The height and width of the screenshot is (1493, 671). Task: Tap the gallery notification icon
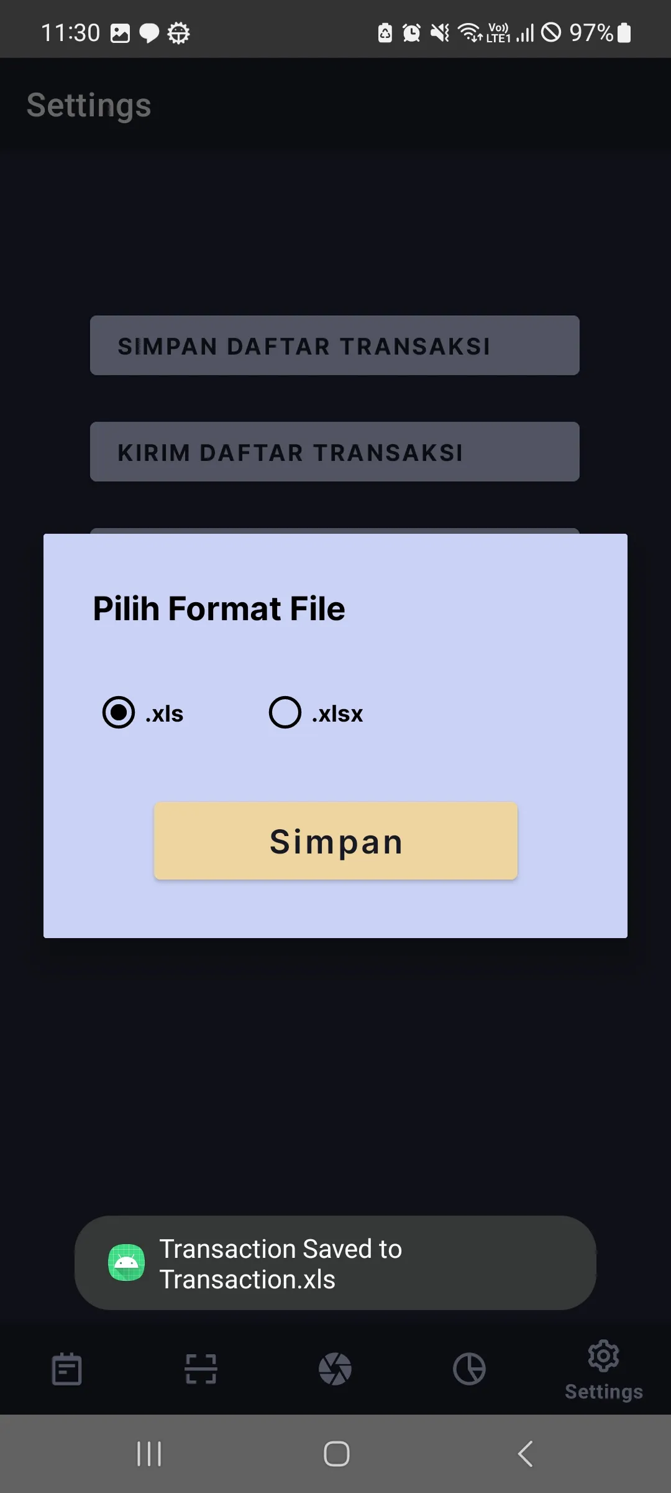120,33
